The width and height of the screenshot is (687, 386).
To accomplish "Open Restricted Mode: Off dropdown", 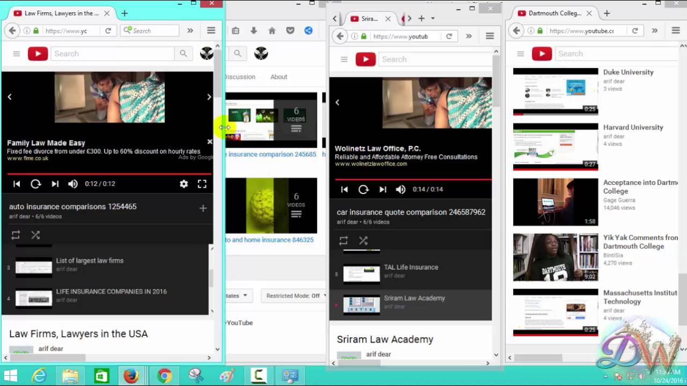I will coord(295,295).
